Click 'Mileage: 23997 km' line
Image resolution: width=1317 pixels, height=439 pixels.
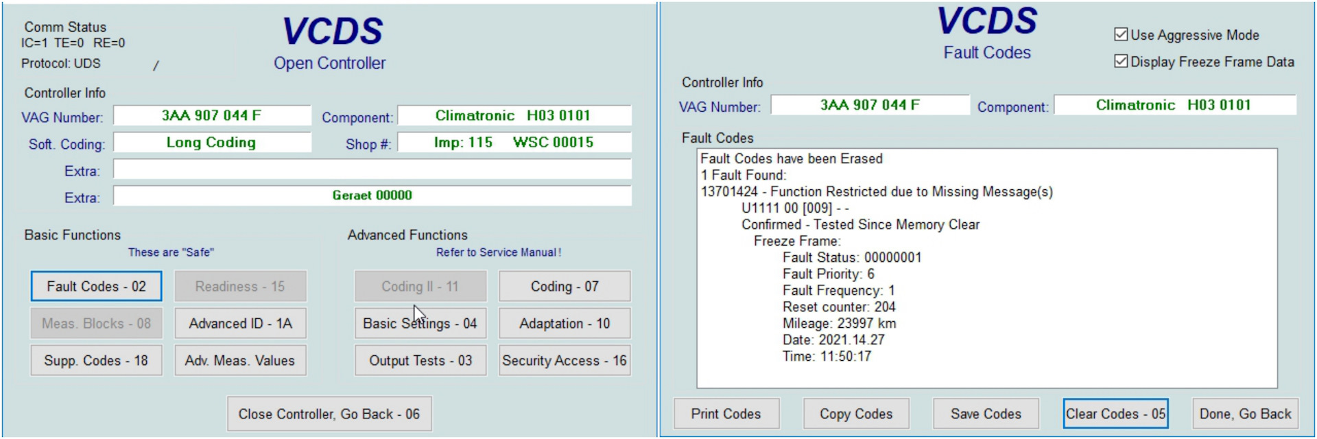click(x=839, y=323)
